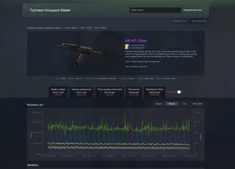This screenshot has height=169, width=235.
Task: Click the AK-47 Slate weapon image
Action: tap(76, 53)
